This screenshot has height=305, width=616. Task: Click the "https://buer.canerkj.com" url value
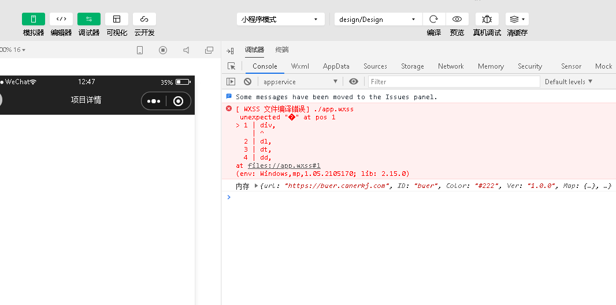337,186
